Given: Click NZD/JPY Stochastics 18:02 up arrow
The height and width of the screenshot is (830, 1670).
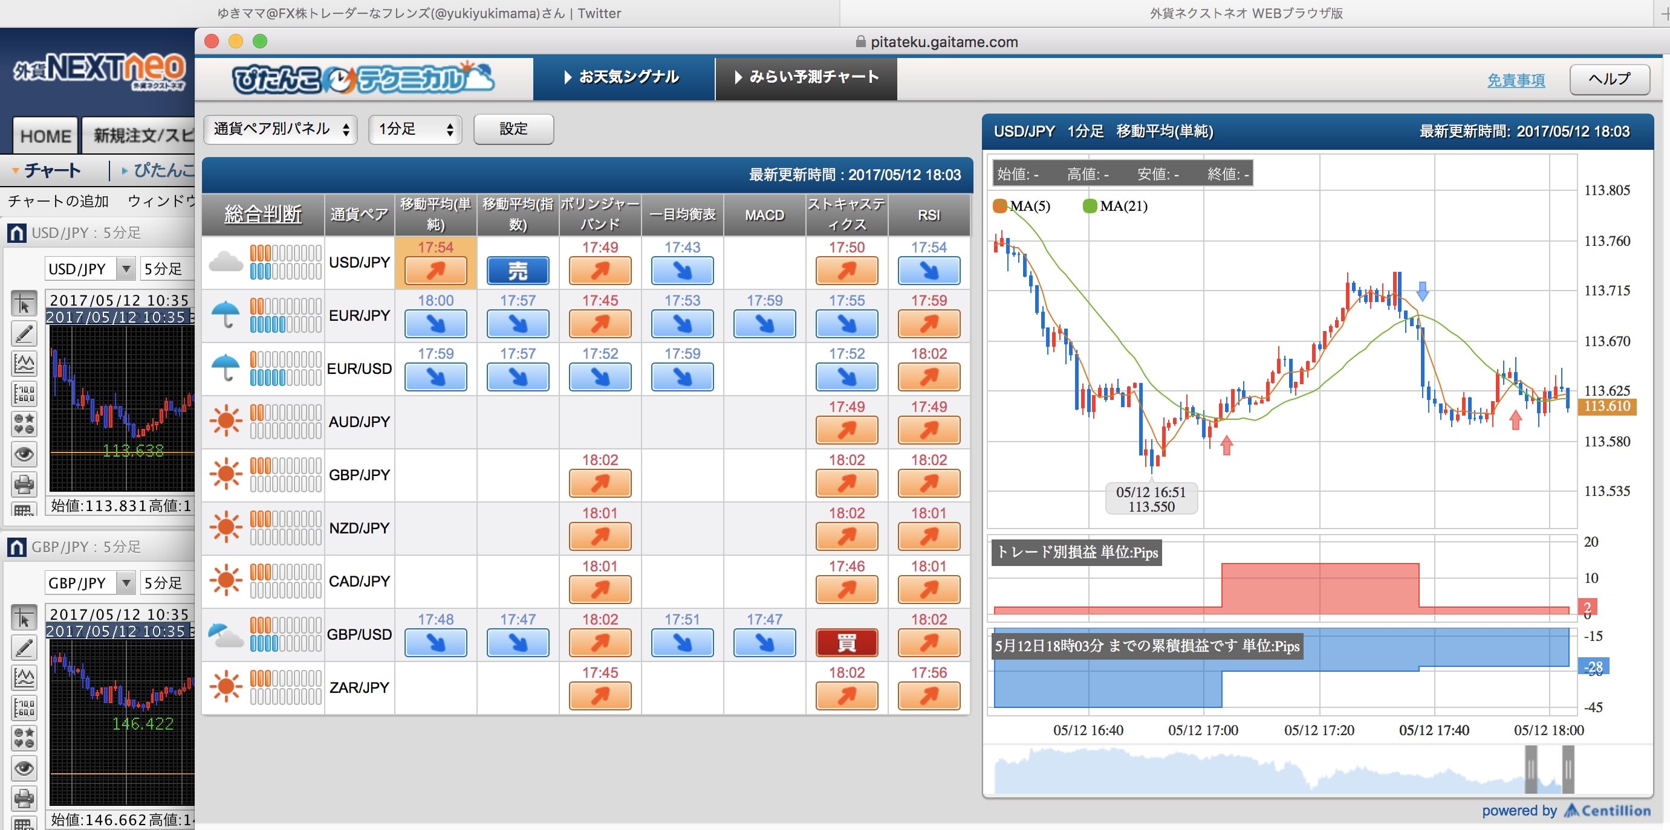Looking at the screenshot, I should (x=846, y=536).
